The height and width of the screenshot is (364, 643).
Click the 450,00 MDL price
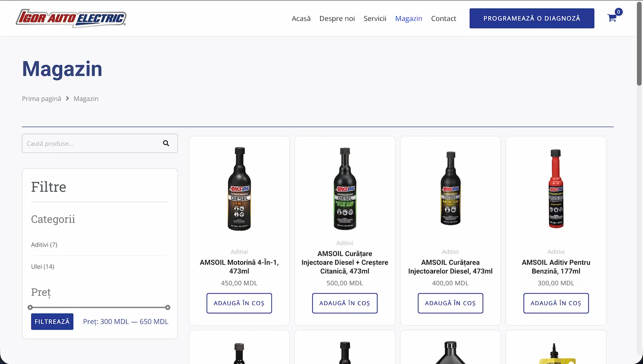point(239,283)
